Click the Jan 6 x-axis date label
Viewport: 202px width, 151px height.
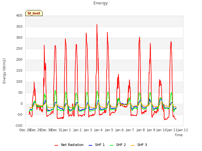120,130
